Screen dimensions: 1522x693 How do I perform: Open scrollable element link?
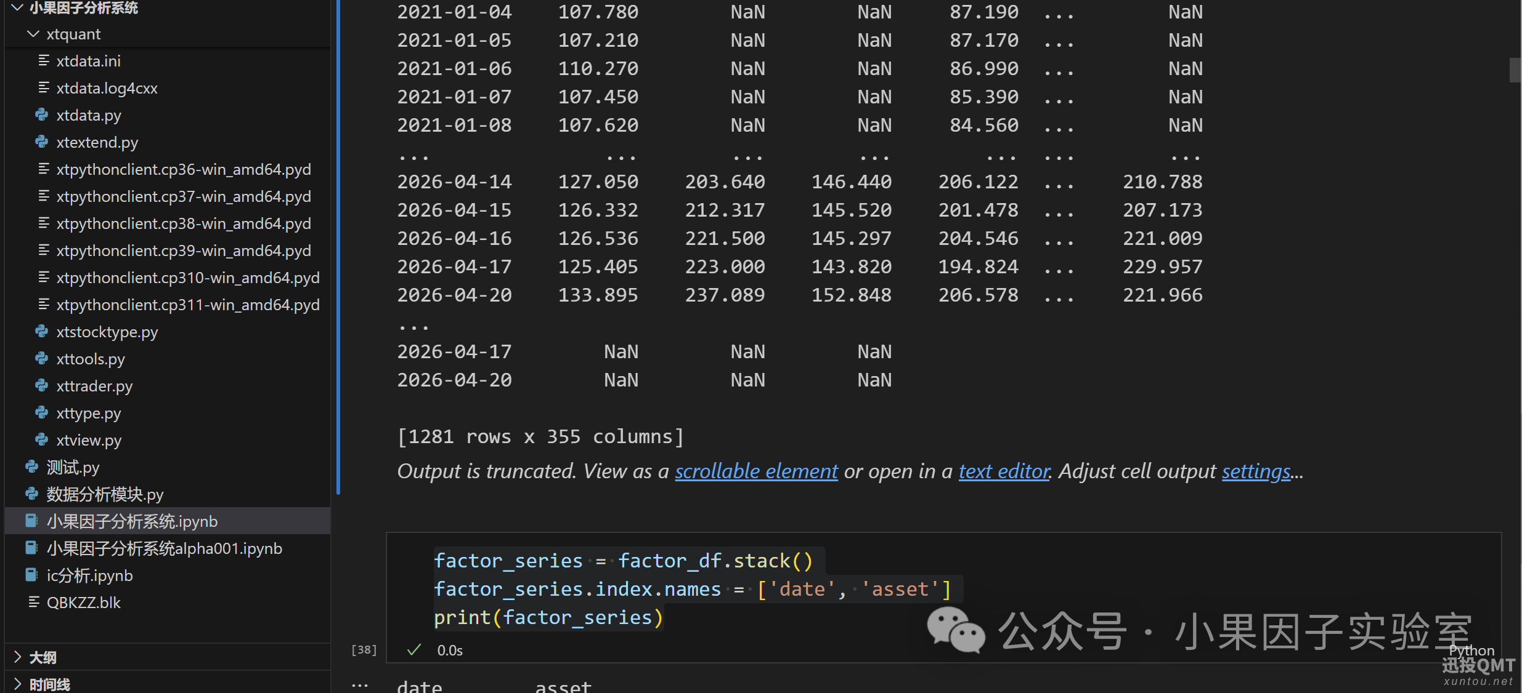(756, 471)
